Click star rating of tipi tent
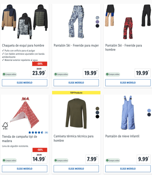This screenshot has width=152, height=175. pos(36,132)
